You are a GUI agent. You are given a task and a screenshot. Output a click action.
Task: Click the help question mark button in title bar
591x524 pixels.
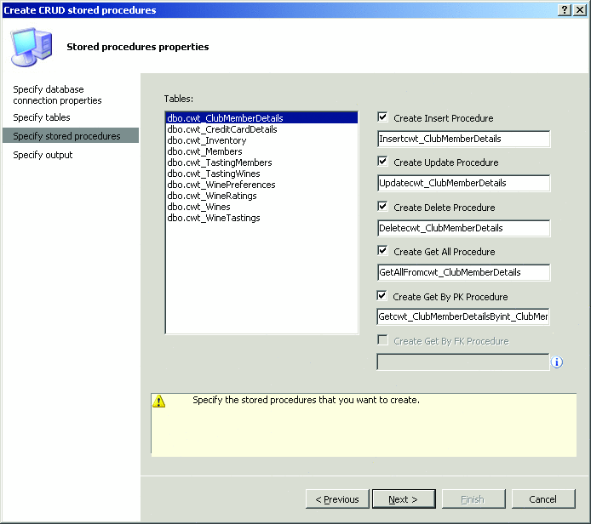pos(565,10)
